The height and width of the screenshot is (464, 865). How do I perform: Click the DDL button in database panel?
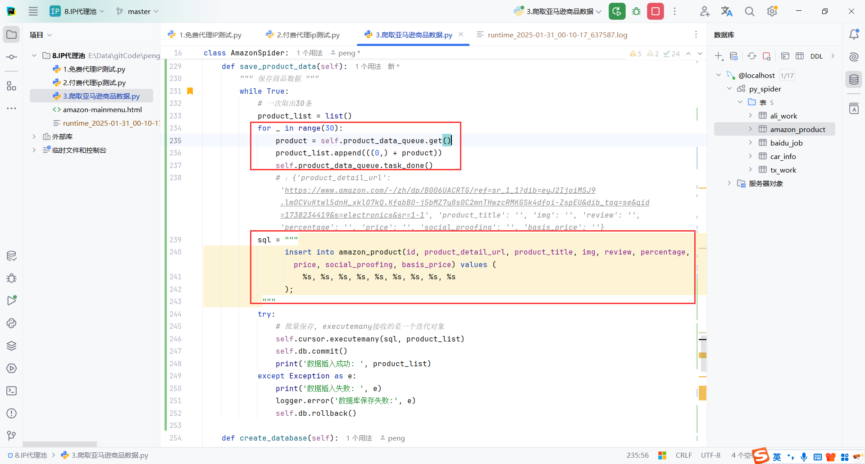coord(816,56)
